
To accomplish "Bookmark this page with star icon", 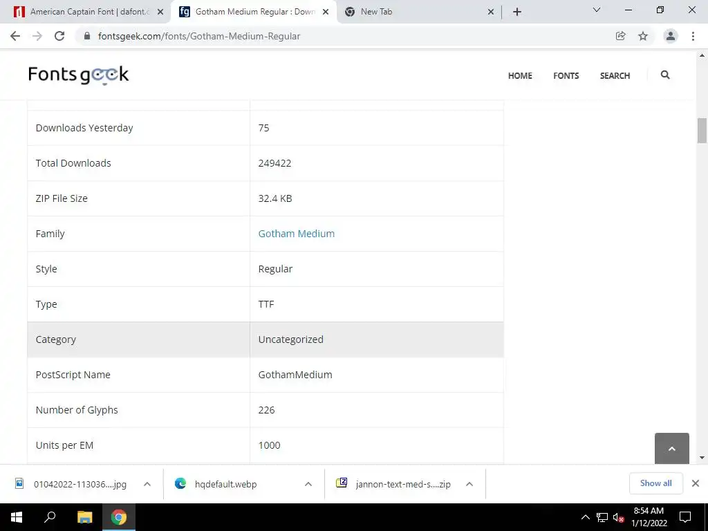I will tap(643, 36).
